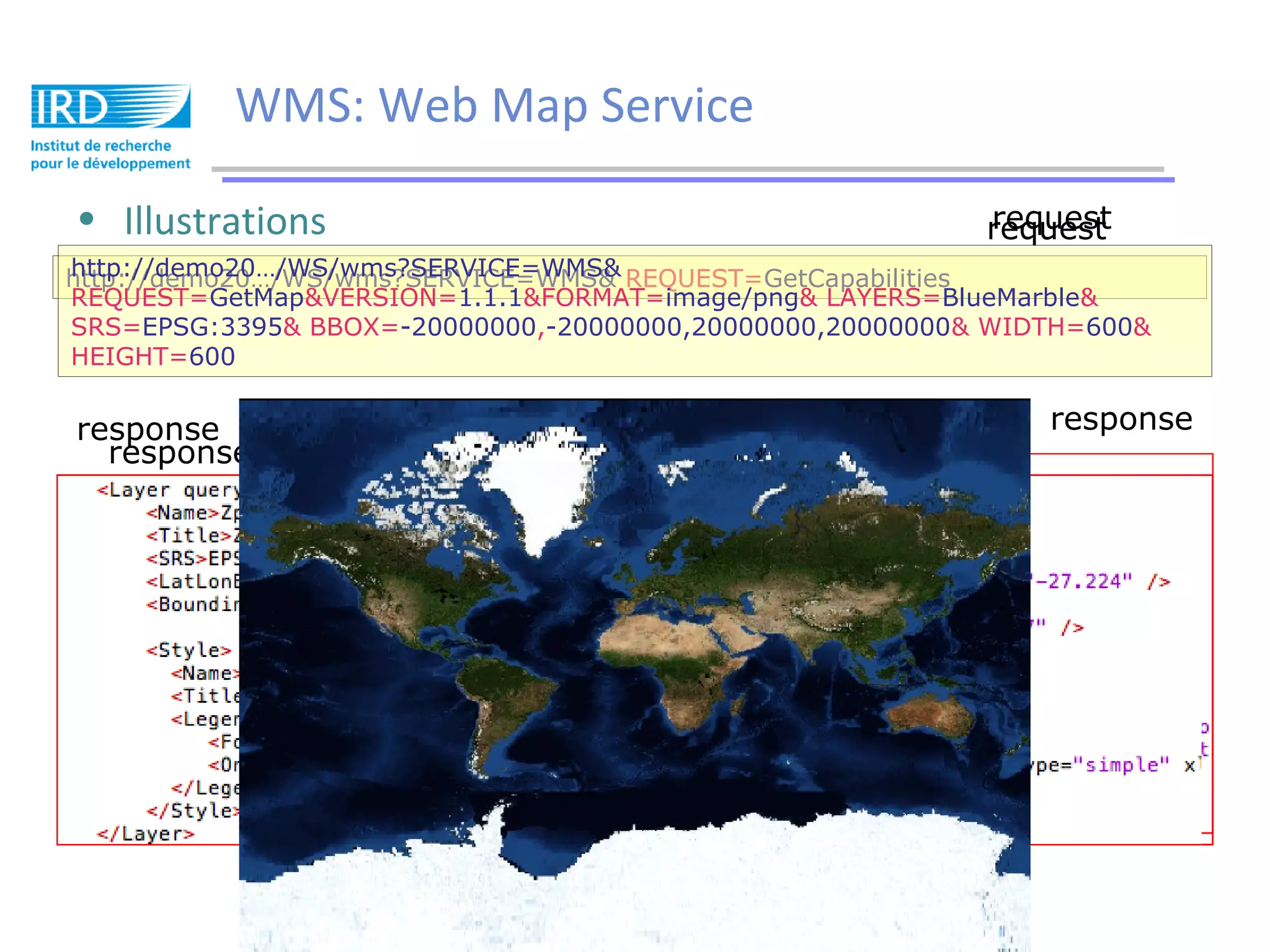
Task: Click the '<Boundin' XML line
Action: pyautogui.click(x=193, y=604)
